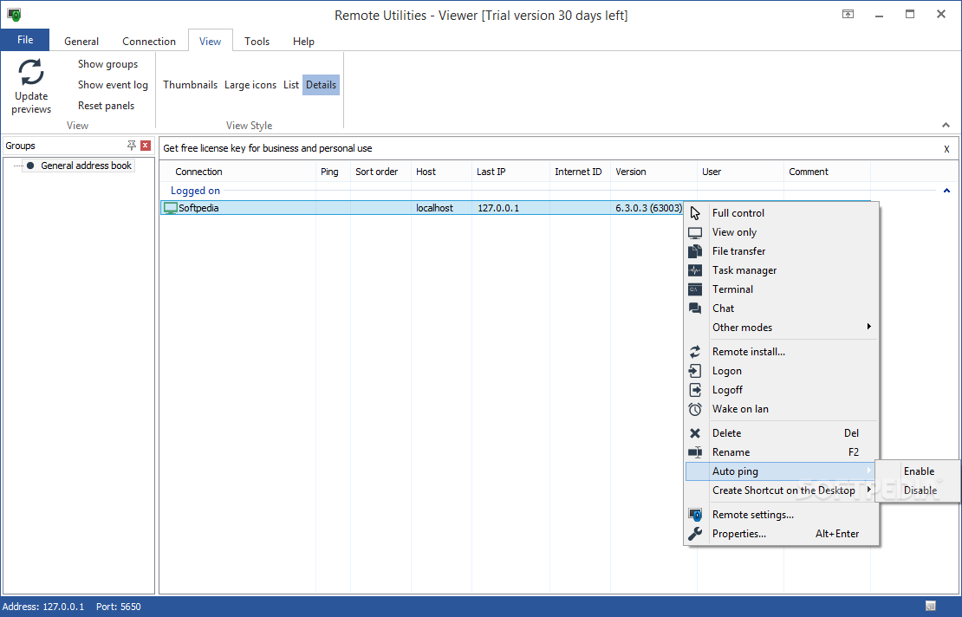
Task: Collapse the Logged on group
Action: point(946,191)
